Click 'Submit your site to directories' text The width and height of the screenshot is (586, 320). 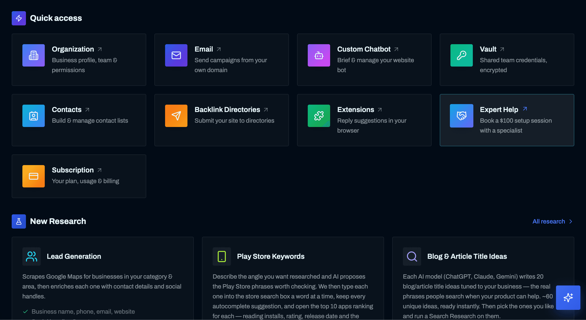235,121
